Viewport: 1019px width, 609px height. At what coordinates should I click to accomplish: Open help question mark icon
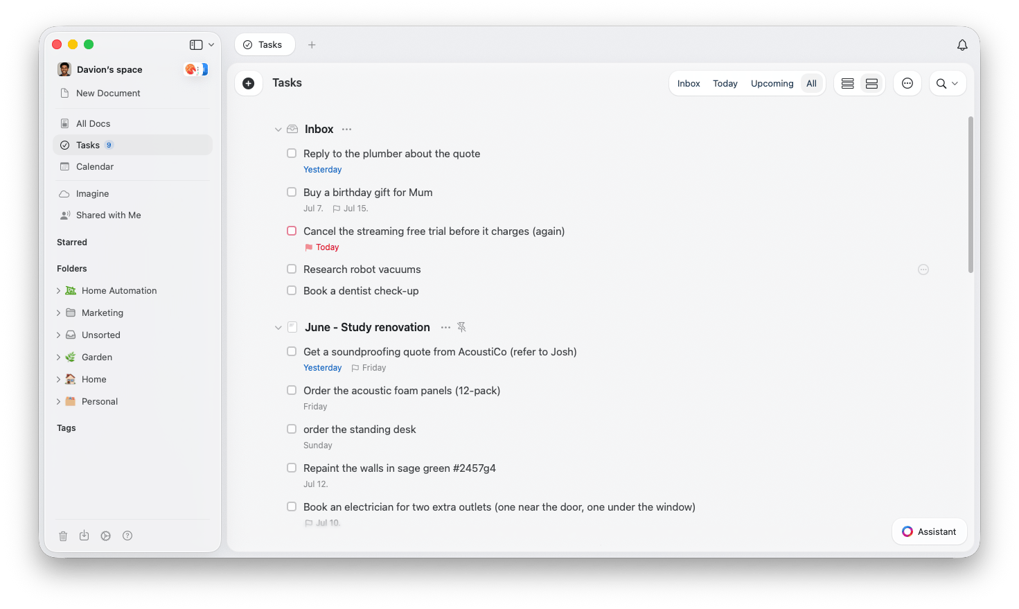(127, 536)
